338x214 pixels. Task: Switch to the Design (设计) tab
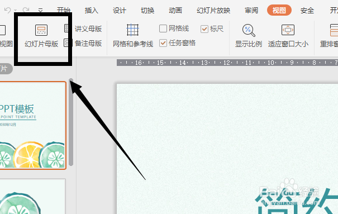pyautogui.click(x=120, y=11)
